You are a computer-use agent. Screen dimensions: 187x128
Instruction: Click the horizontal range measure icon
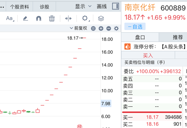(68, 18)
